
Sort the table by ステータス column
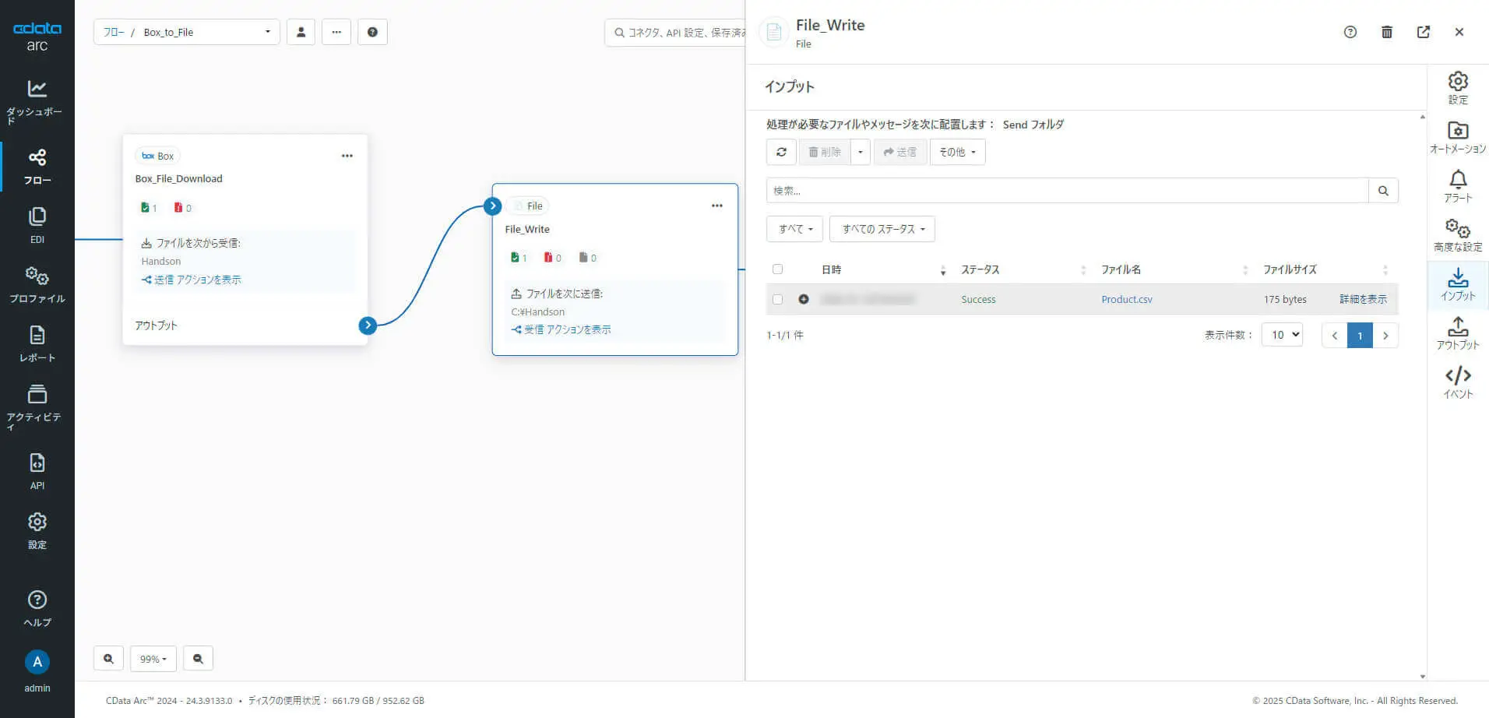click(x=1023, y=269)
